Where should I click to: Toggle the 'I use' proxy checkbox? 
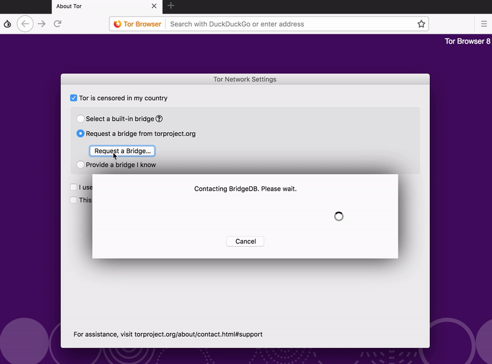tap(73, 187)
